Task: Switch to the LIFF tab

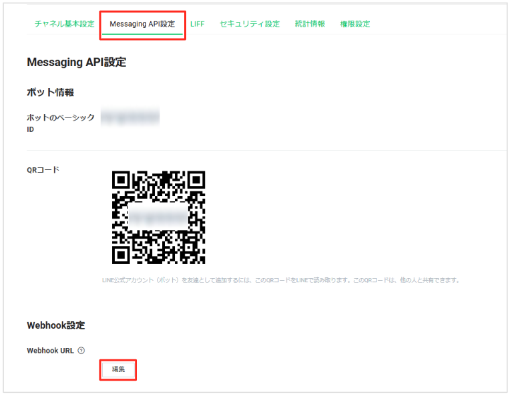Action: click(197, 24)
